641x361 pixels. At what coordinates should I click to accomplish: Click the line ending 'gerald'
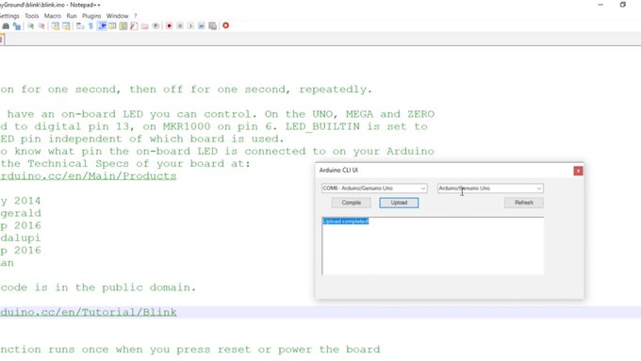pos(21,213)
